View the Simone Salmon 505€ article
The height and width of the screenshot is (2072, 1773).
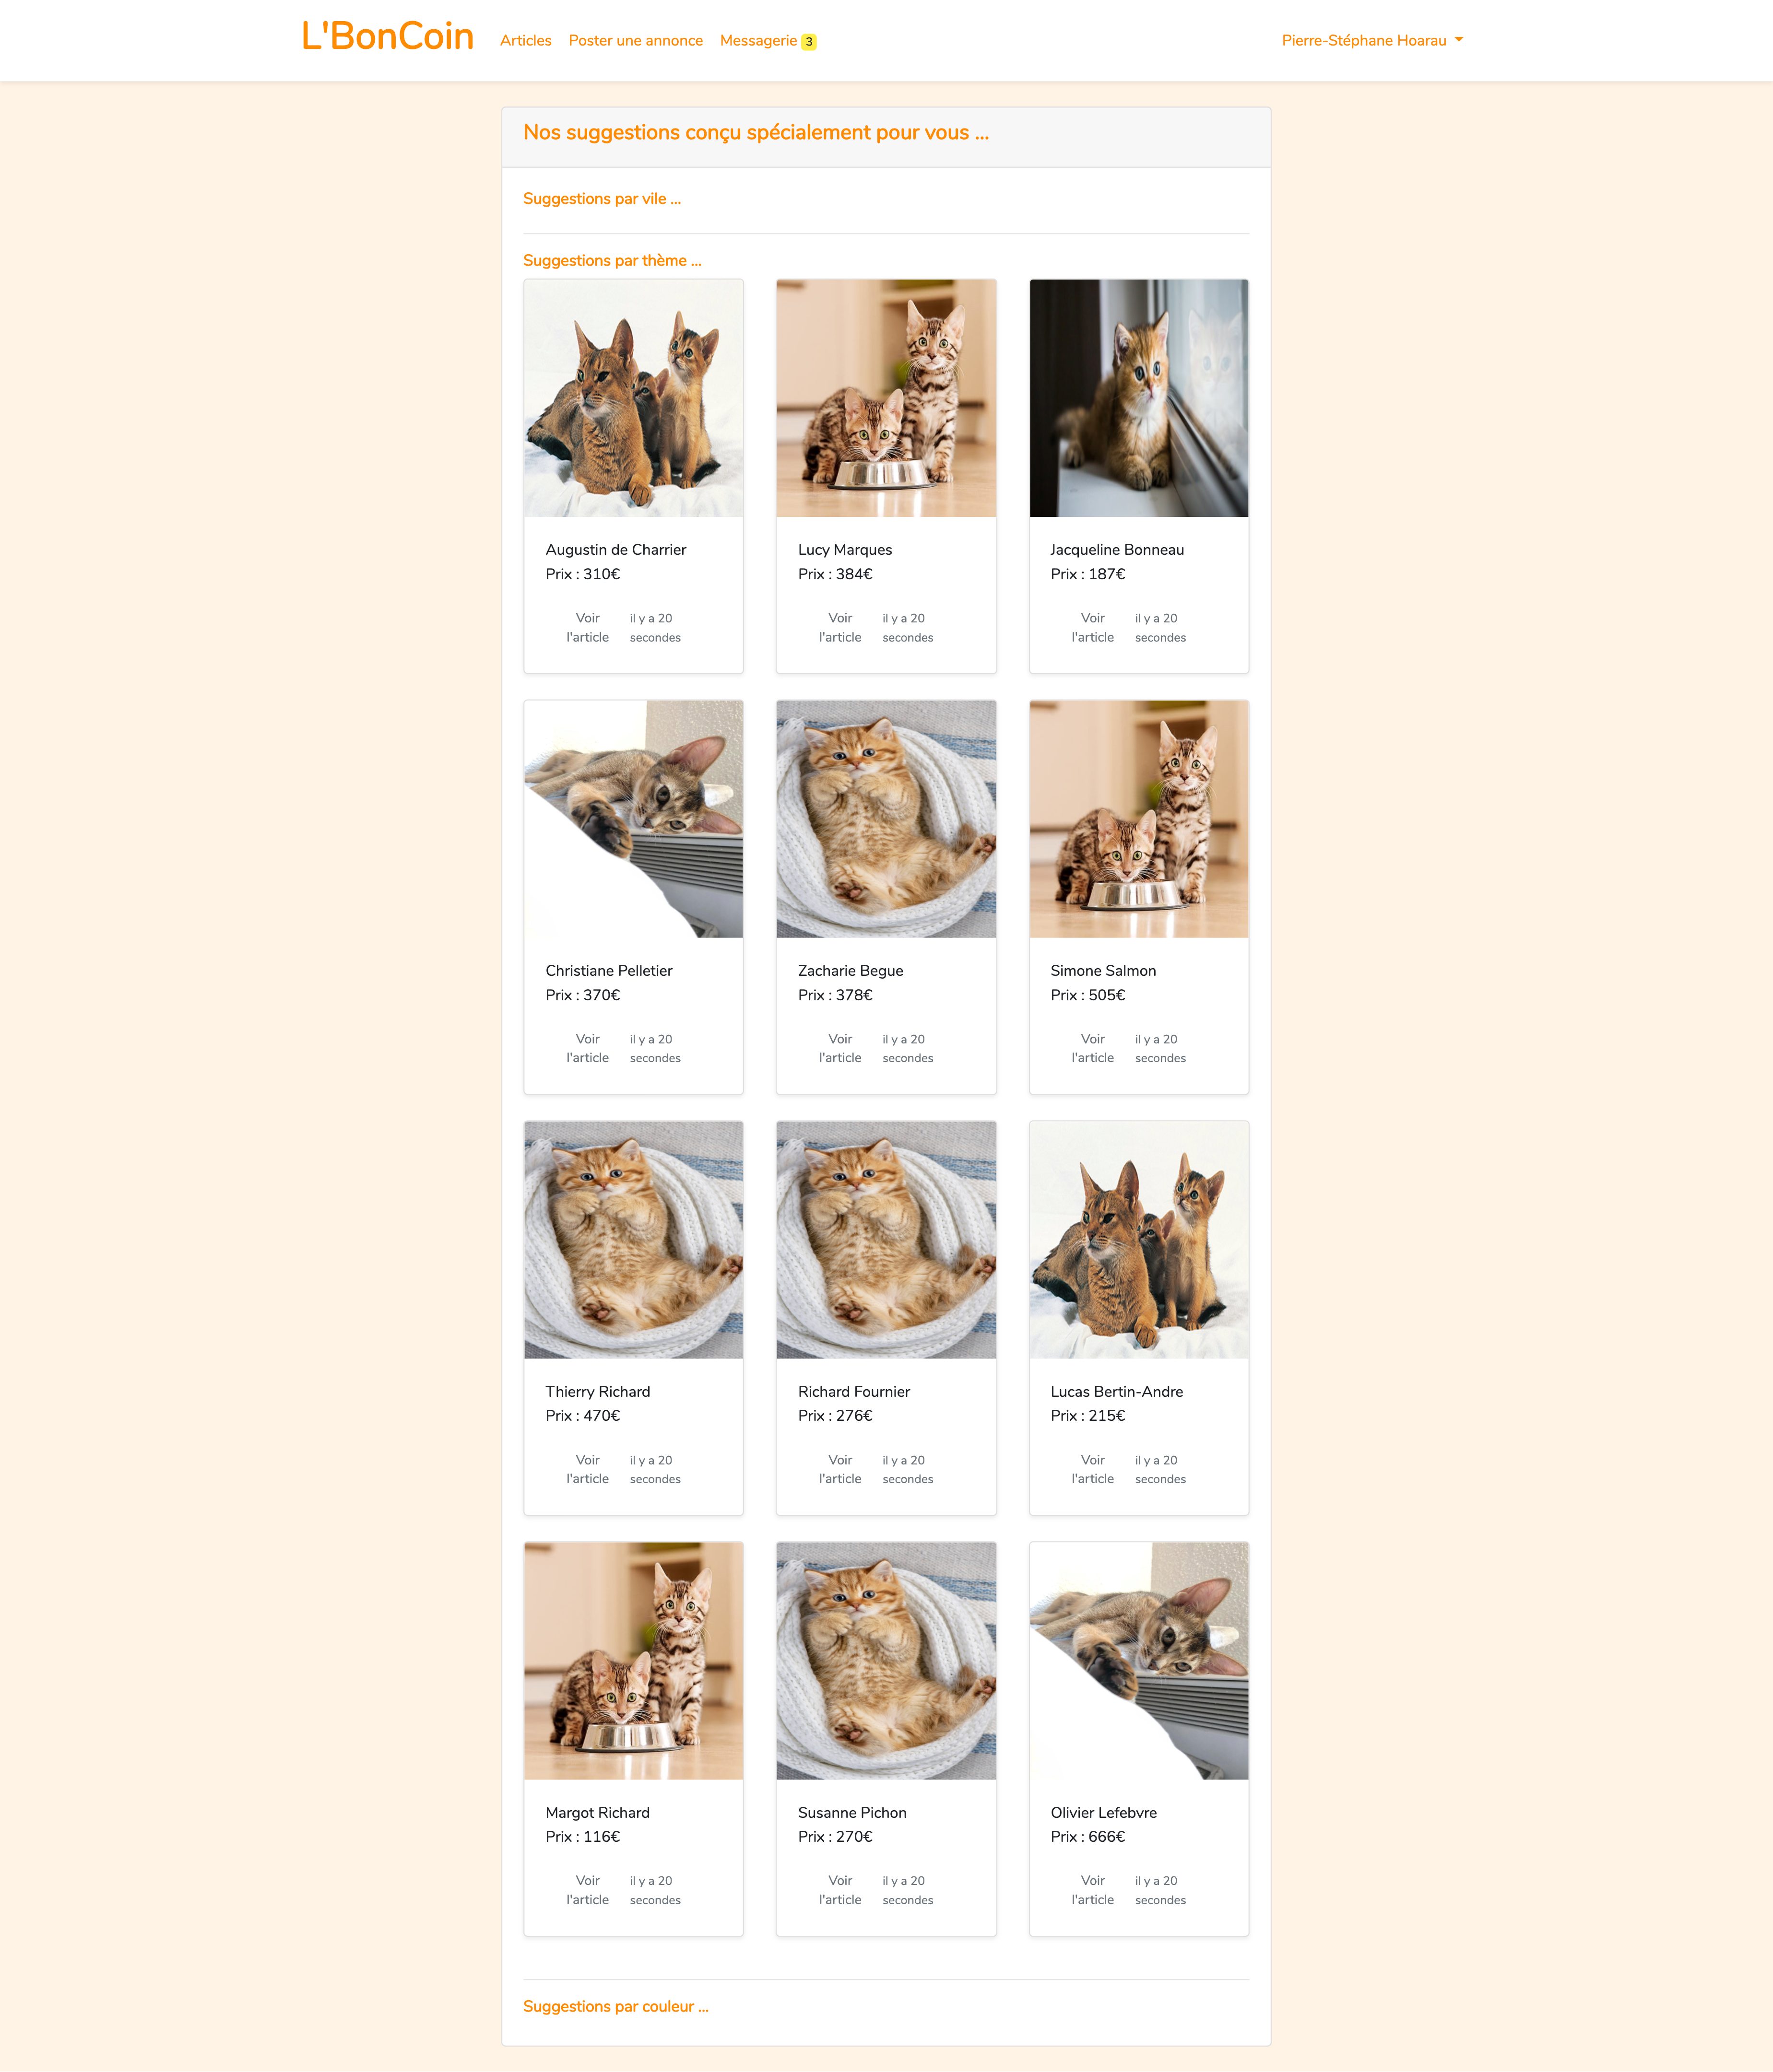(1092, 1049)
